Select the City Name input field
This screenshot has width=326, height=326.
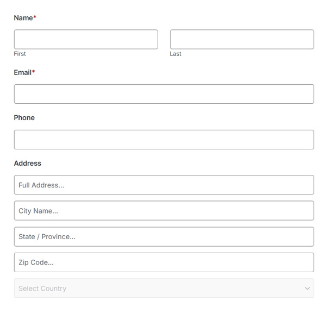click(x=164, y=211)
